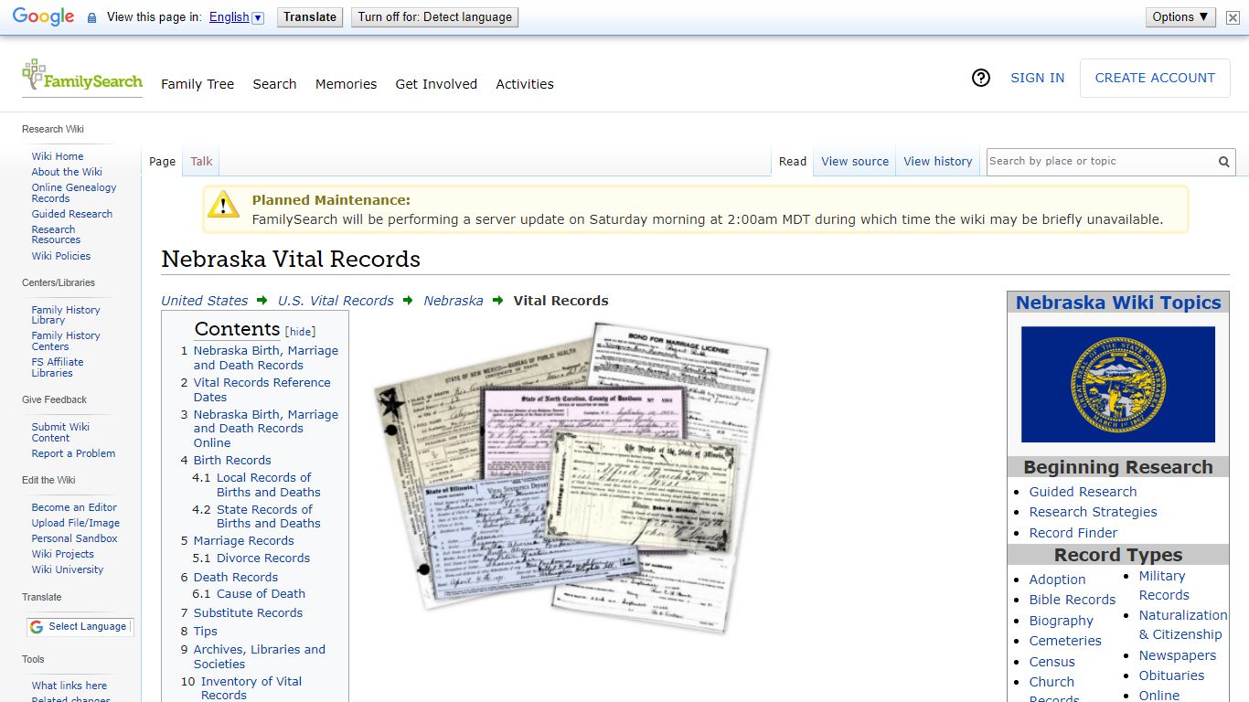Screen dimensions: 1249x702
Task: Jump to Birth Records contents entry
Action: [x=232, y=460]
